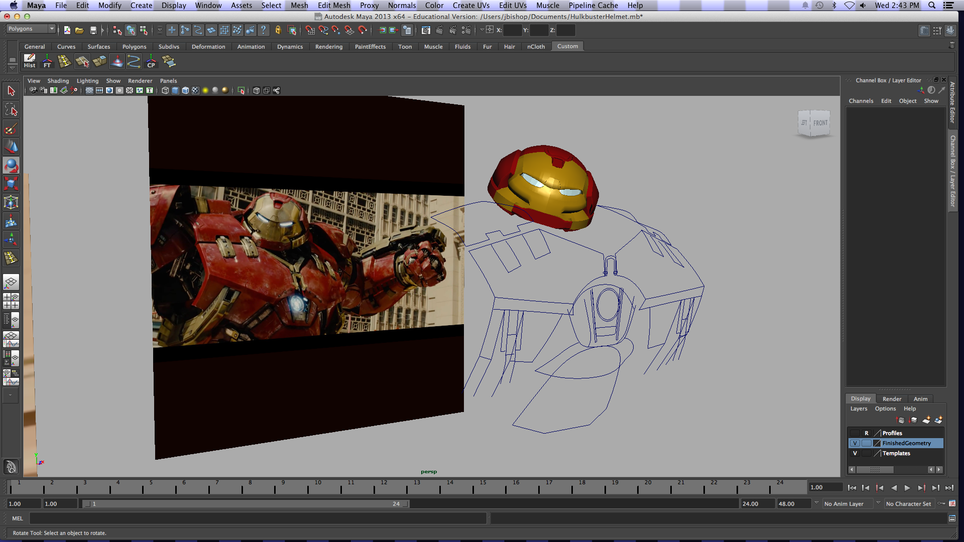This screenshot has width=964, height=542.
Task: Move selected layer down icon
Action: [x=913, y=420]
